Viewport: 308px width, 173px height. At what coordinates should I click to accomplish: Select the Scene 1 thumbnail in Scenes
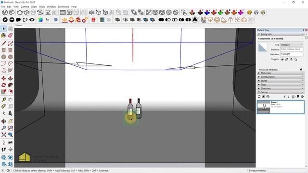click(263, 107)
